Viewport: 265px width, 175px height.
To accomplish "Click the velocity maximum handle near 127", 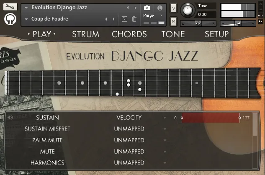I will (x=239, y=118).
